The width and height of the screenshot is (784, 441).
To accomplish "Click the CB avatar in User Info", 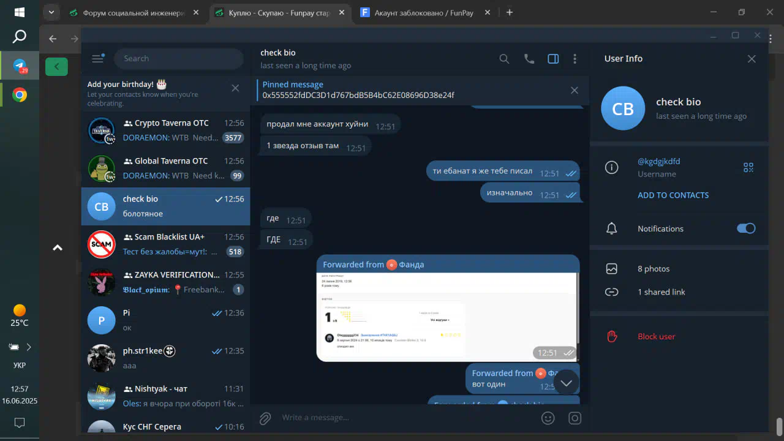I will [x=623, y=108].
